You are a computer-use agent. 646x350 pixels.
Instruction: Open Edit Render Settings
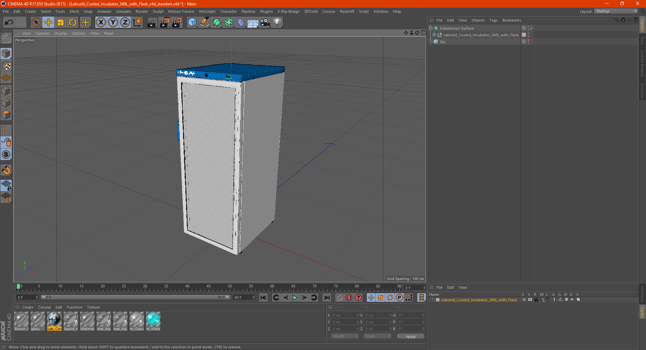coord(177,23)
